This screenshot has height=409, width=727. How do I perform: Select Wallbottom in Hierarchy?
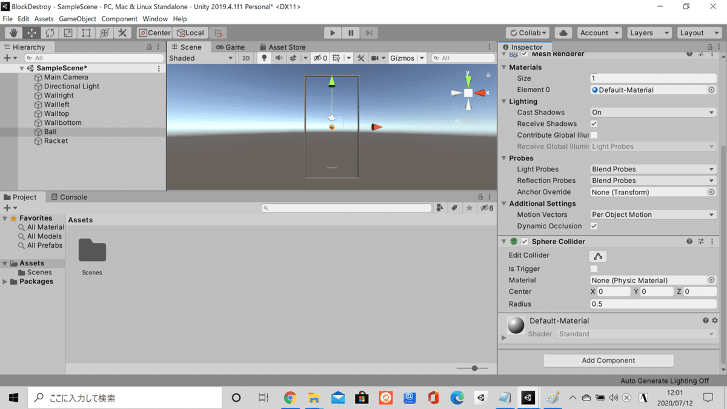[x=62, y=122]
